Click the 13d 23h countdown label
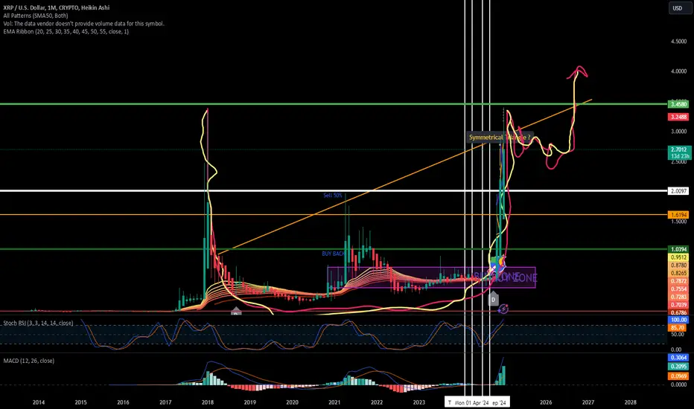This screenshot has height=409, width=694. coord(678,156)
